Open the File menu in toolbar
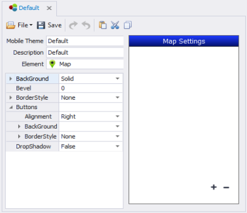 point(19,25)
